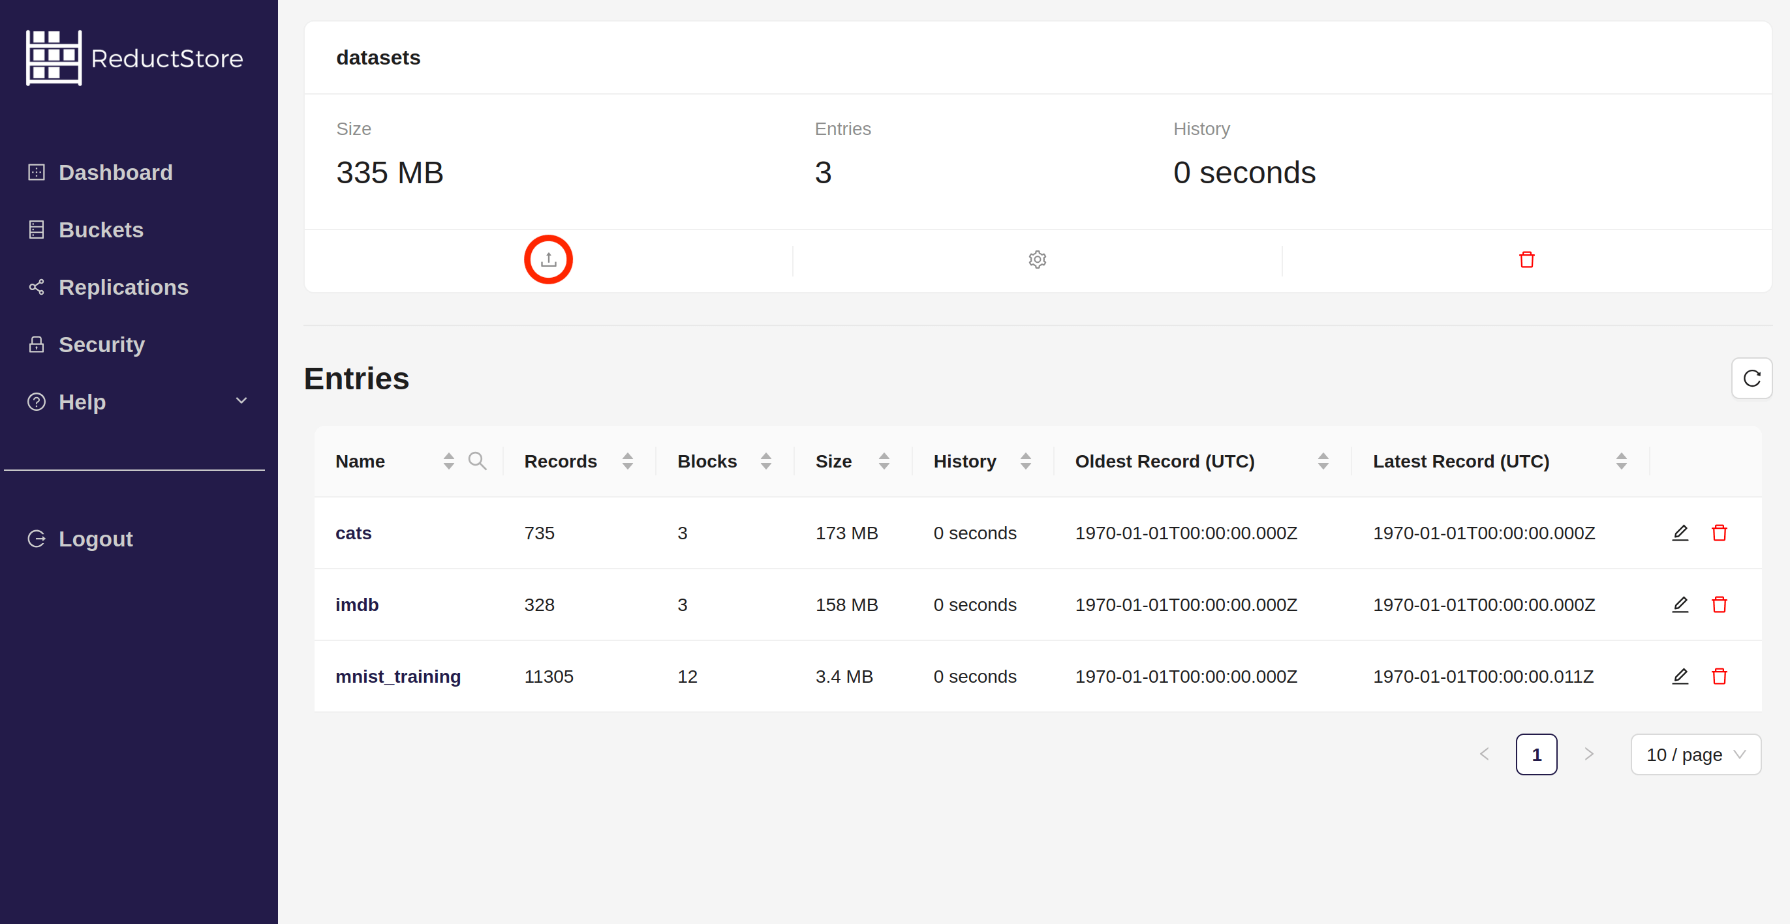Delete the cats entry with trash icon
This screenshot has width=1790, height=924.
(1719, 533)
